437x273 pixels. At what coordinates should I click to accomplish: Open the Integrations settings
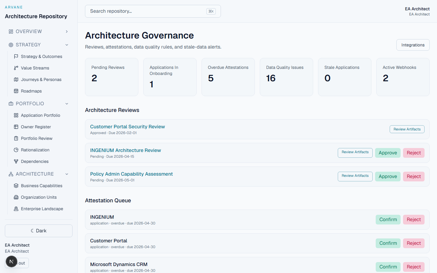413,45
